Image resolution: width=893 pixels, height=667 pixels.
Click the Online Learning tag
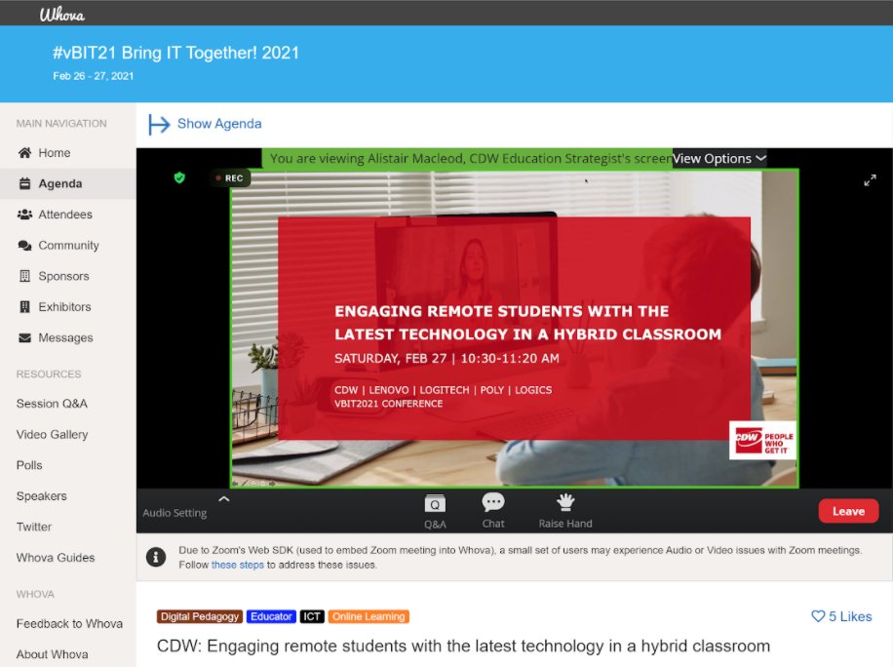point(369,616)
